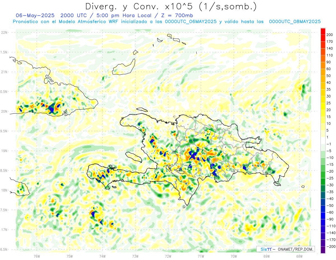
Task: Click the '20N' latitude label
Action: [x=4, y=111]
